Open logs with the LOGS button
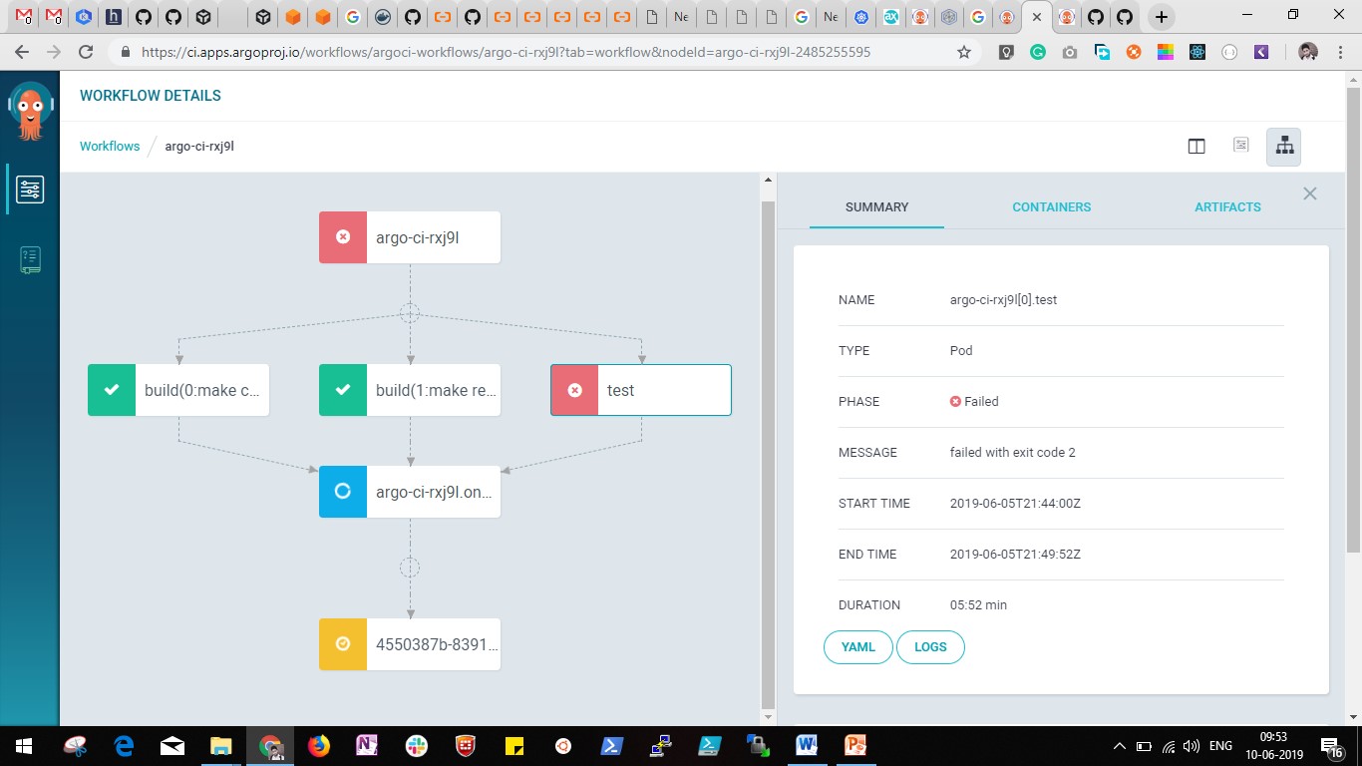Image resolution: width=1362 pixels, height=766 pixels. [930, 647]
